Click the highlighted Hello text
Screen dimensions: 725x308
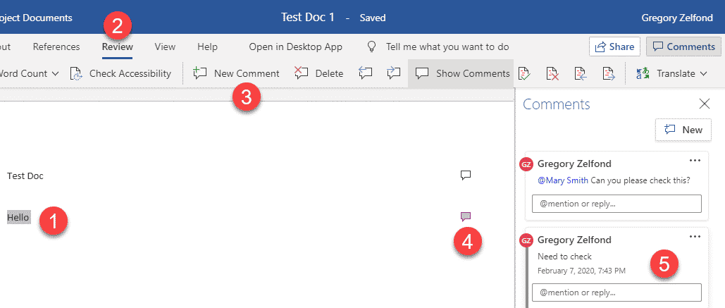pyautogui.click(x=18, y=217)
